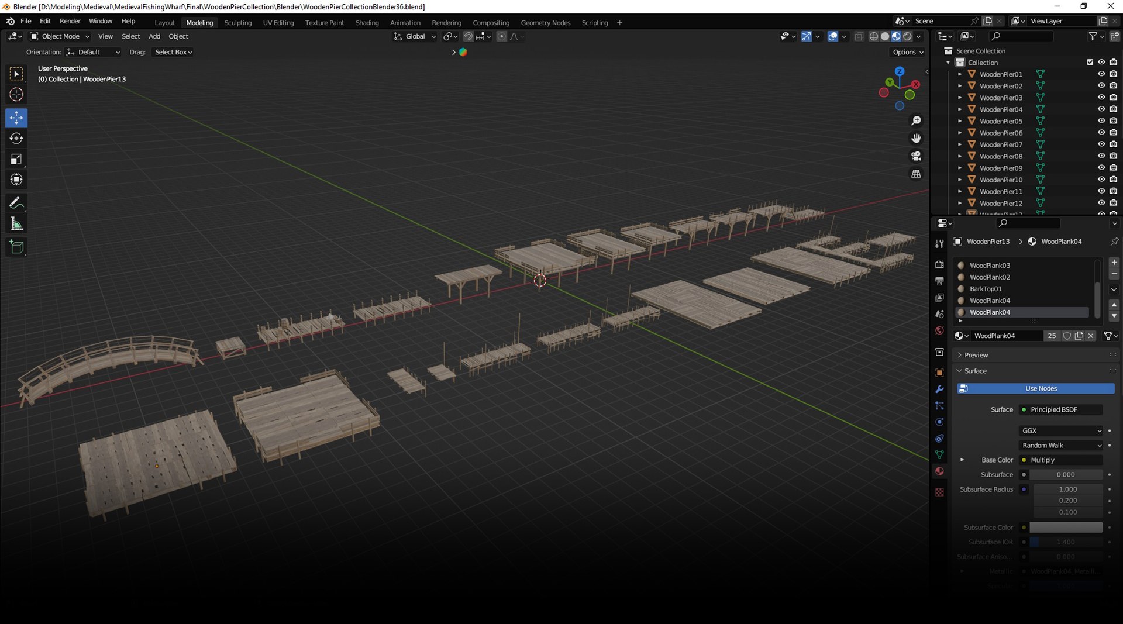
Task: Disable WoodenPier08 in renders
Action: click(1113, 156)
